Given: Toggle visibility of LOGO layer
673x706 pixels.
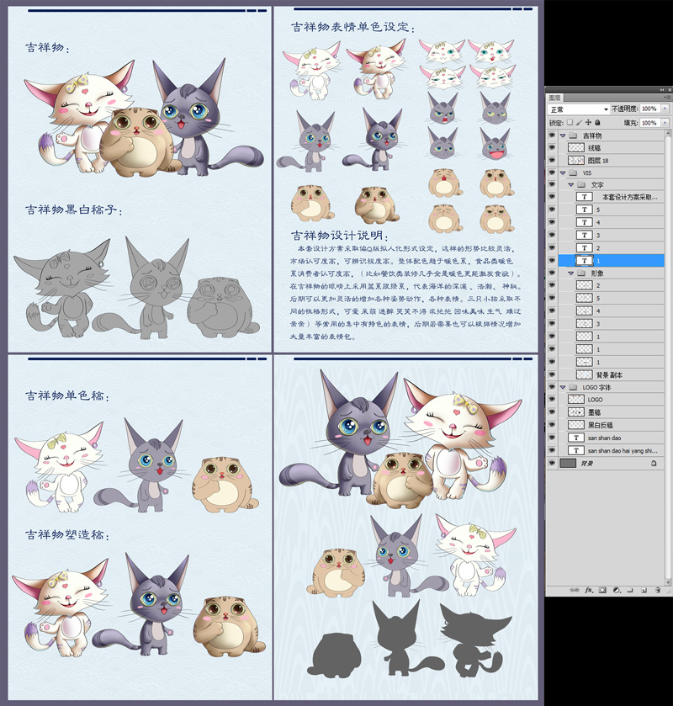Looking at the screenshot, I should (x=552, y=400).
